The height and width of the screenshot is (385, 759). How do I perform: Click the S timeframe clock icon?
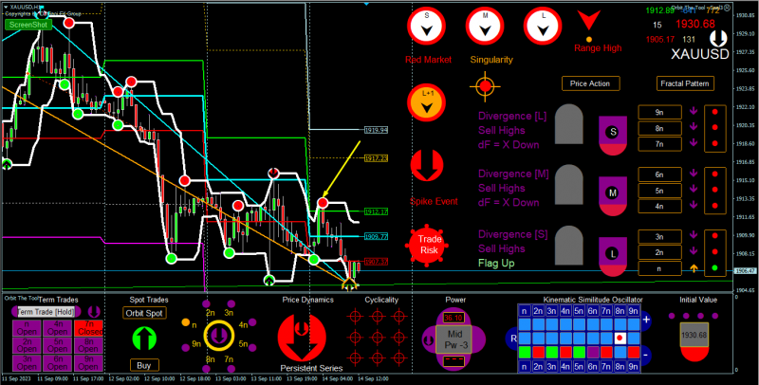(x=426, y=27)
